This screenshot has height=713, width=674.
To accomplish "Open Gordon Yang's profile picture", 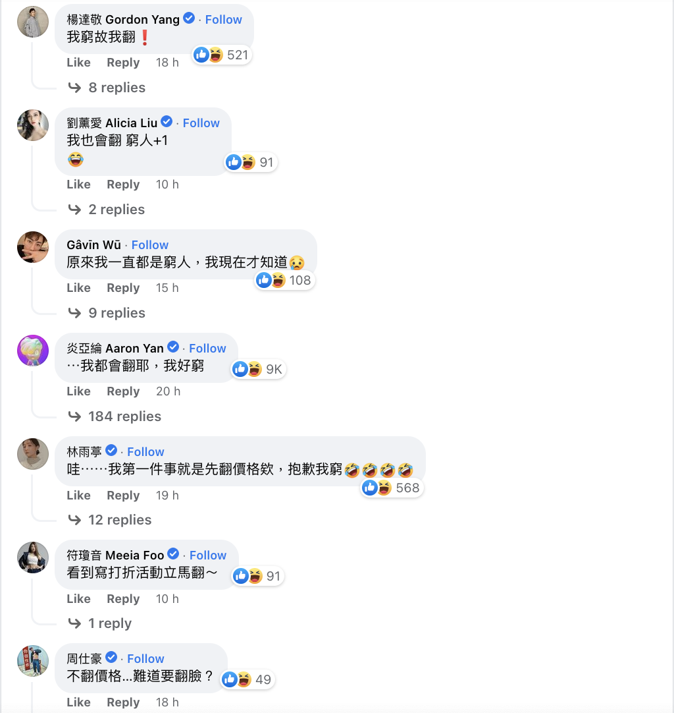I will coord(33,22).
